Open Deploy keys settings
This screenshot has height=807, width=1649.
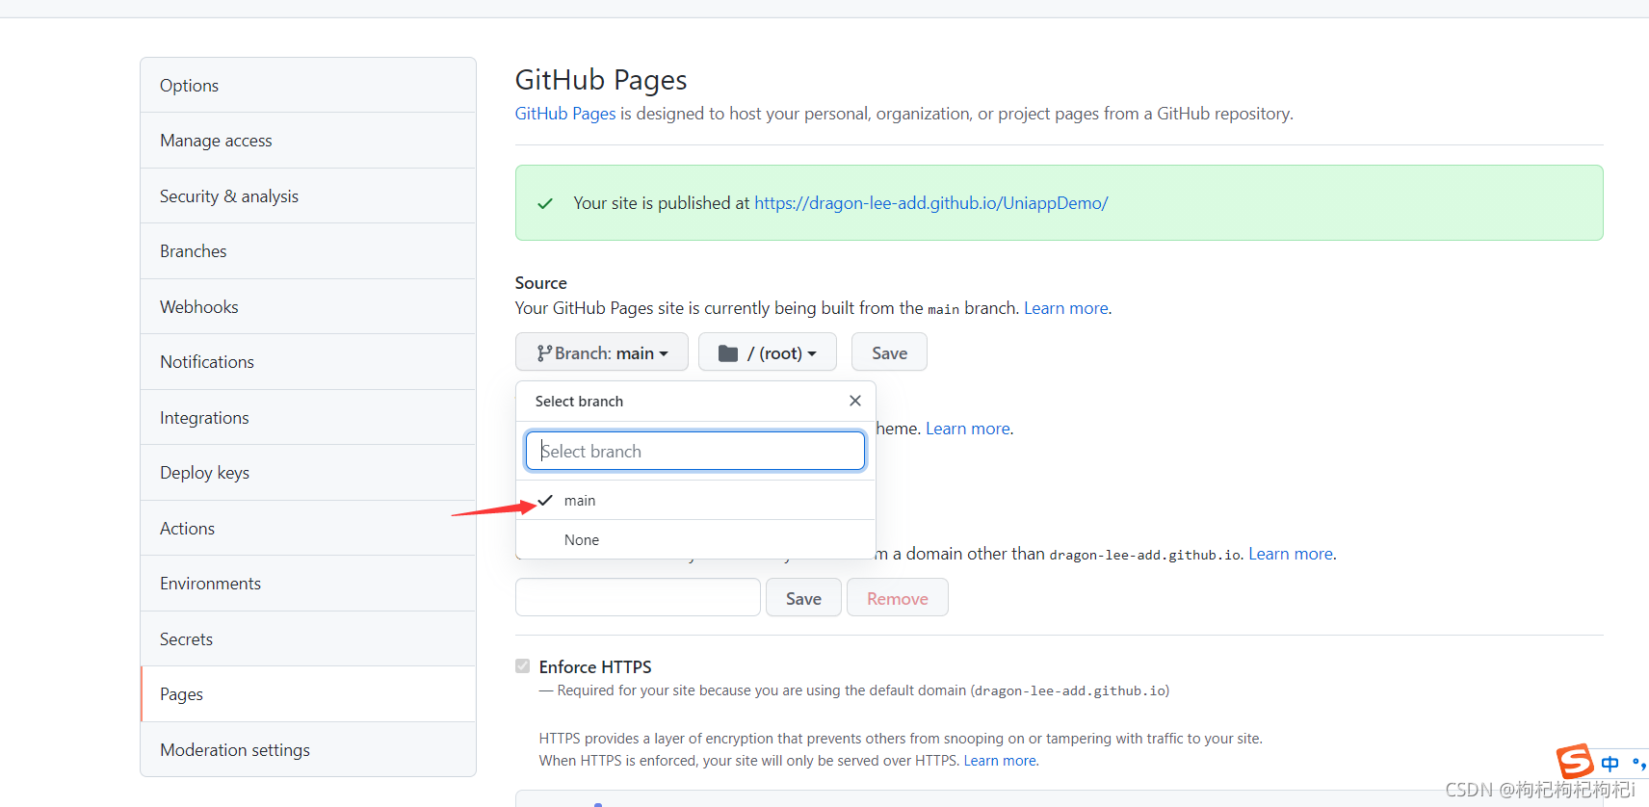point(308,473)
